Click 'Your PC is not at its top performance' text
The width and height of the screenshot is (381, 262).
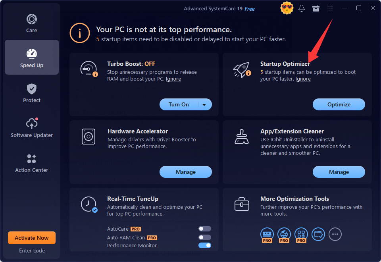pos(164,30)
